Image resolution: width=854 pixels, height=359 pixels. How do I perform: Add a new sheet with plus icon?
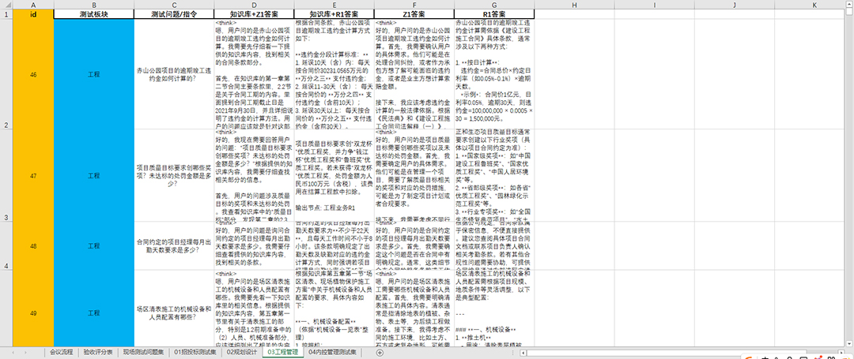coord(380,353)
